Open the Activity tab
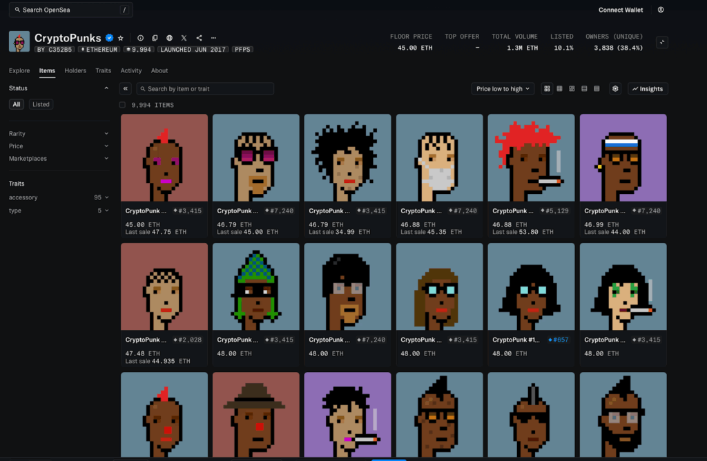Viewport: 707px width, 461px height. pos(131,70)
